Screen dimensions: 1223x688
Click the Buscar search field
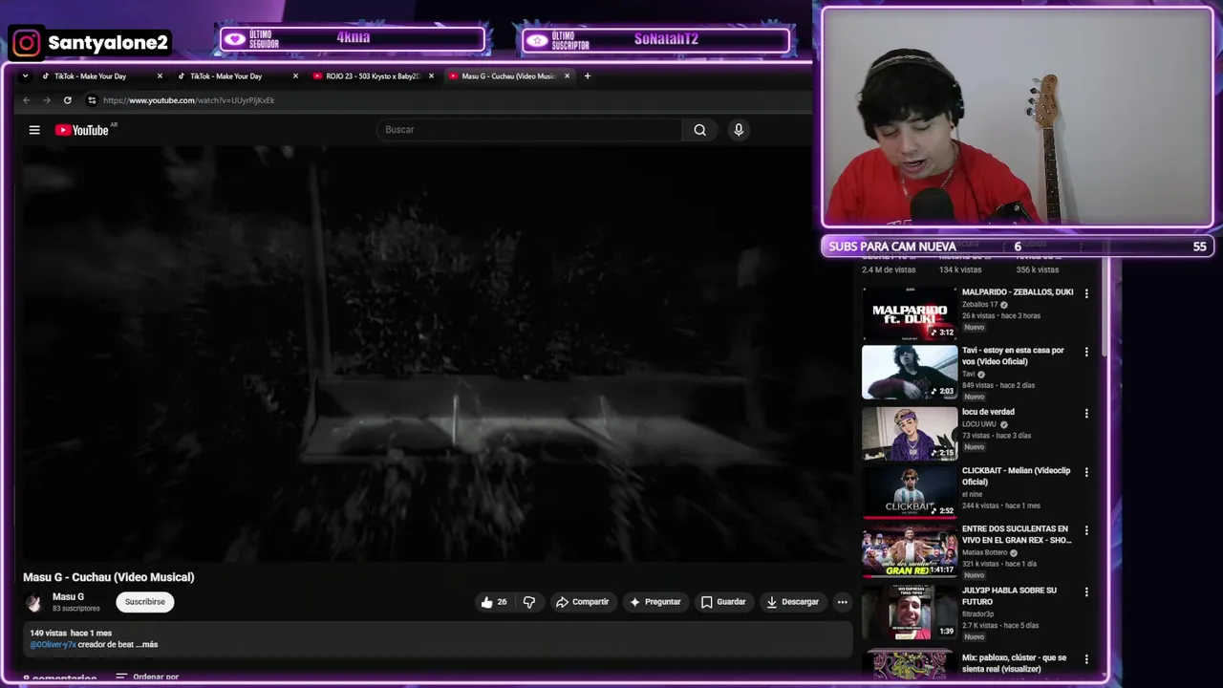(530, 130)
